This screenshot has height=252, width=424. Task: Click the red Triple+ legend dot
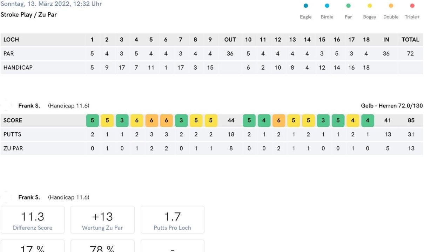412,6
